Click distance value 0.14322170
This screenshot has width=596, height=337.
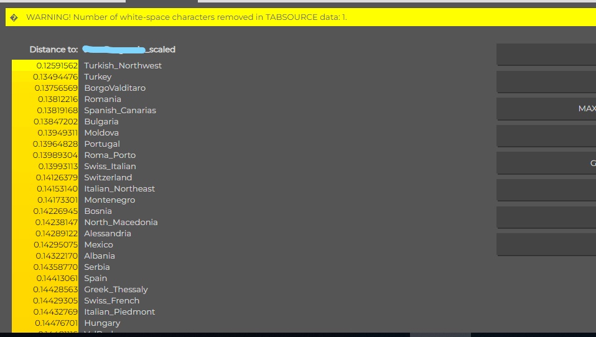(x=57, y=256)
